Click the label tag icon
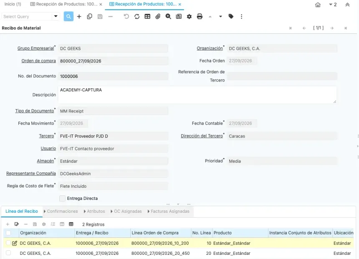The height and width of the screenshot is (259, 359). click(x=231, y=16)
